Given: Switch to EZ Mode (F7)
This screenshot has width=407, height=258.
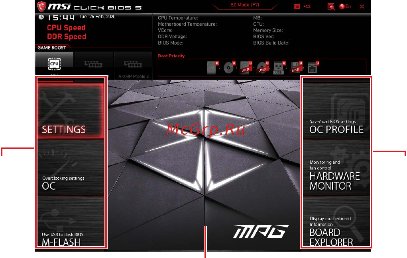Looking at the screenshot, I should point(244,5).
